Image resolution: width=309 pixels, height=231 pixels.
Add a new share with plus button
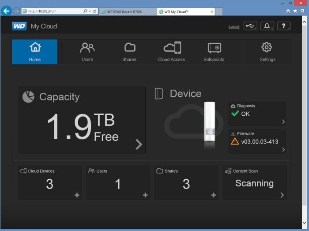(x=214, y=195)
